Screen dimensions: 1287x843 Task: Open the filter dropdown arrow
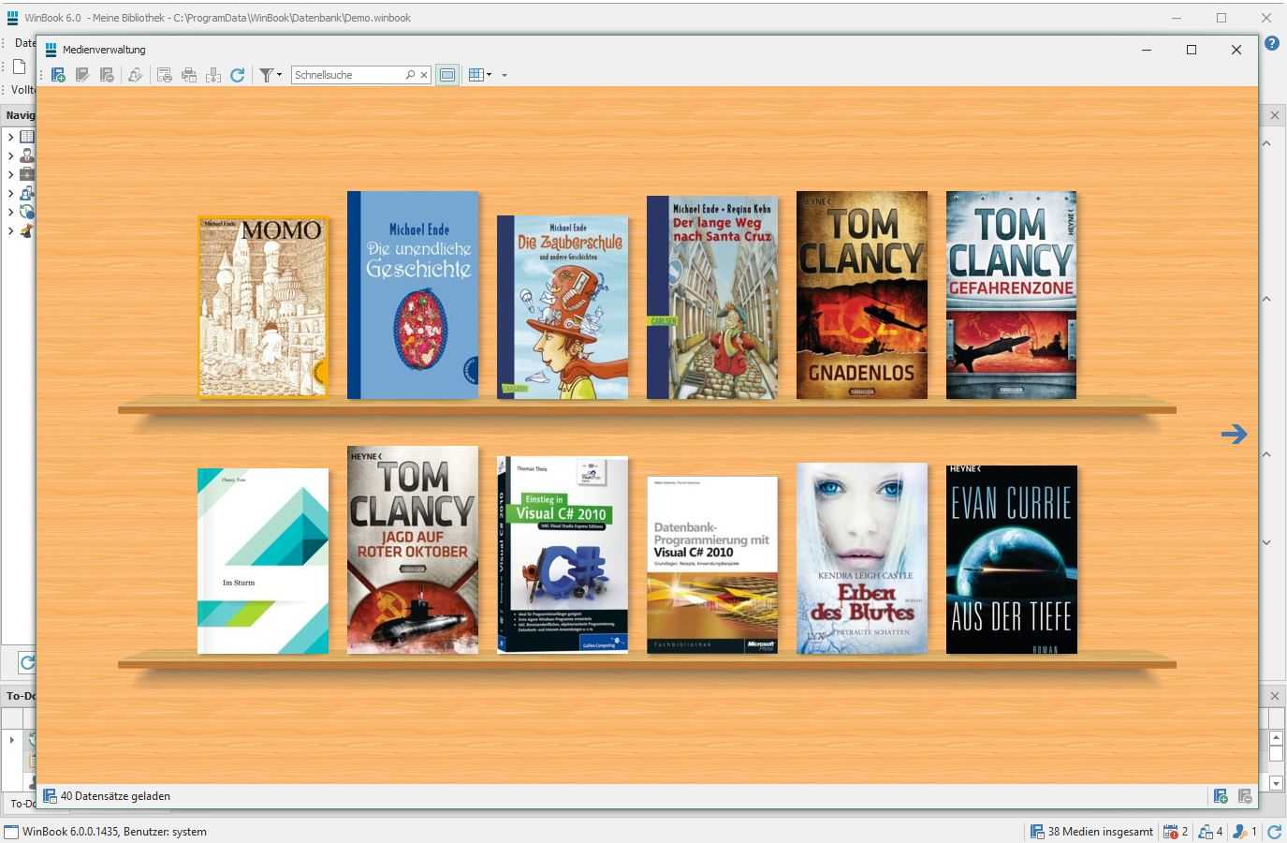click(x=279, y=75)
